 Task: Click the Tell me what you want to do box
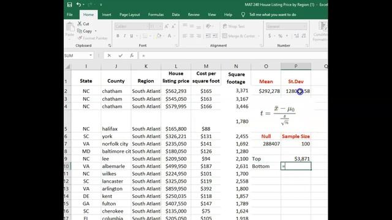[x=273, y=15]
